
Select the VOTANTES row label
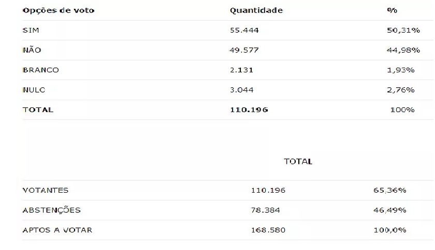click(x=46, y=191)
